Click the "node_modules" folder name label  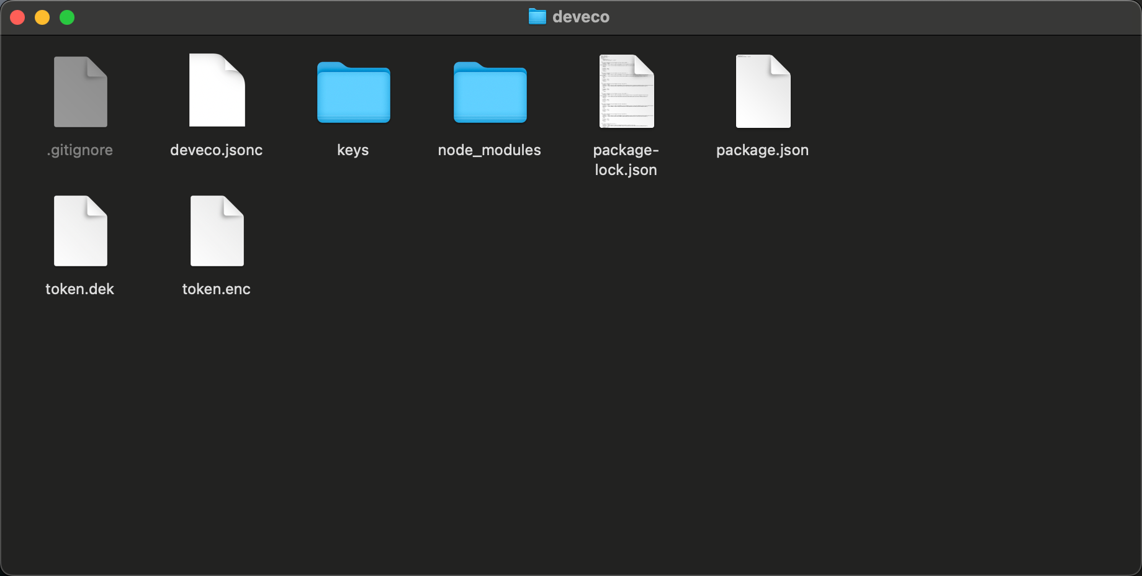tap(490, 150)
